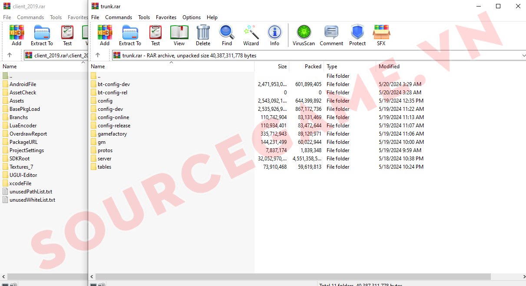Screen dimensions: 526x286
Task: Click the client_2019.rar horizontal scrollbar
Action: click(47, 277)
